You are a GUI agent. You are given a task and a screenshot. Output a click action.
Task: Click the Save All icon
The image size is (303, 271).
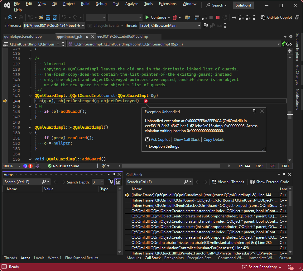click(55, 17)
